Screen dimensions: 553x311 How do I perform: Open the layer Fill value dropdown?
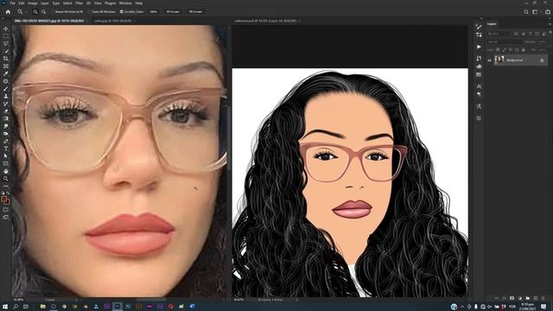point(543,50)
